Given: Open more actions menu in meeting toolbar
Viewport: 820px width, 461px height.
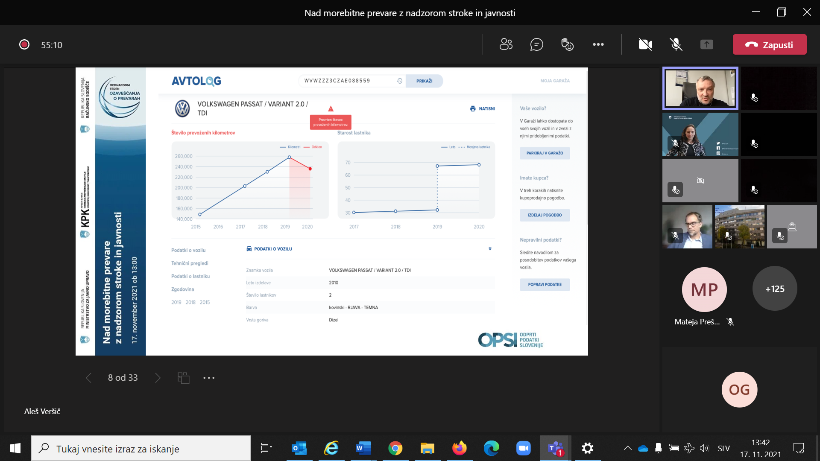Looking at the screenshot, I should [598, 44].
